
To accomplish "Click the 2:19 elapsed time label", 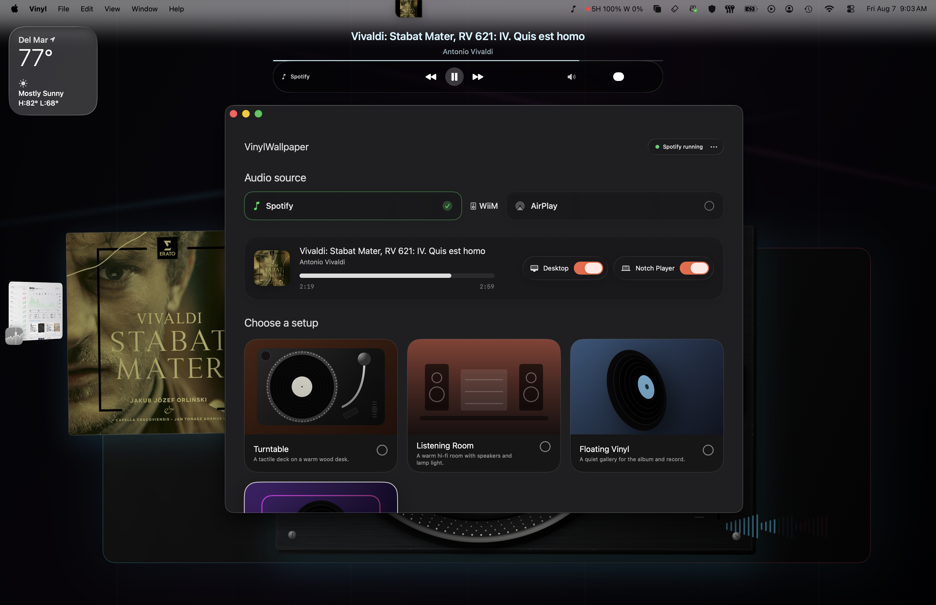I will (307, 287).
